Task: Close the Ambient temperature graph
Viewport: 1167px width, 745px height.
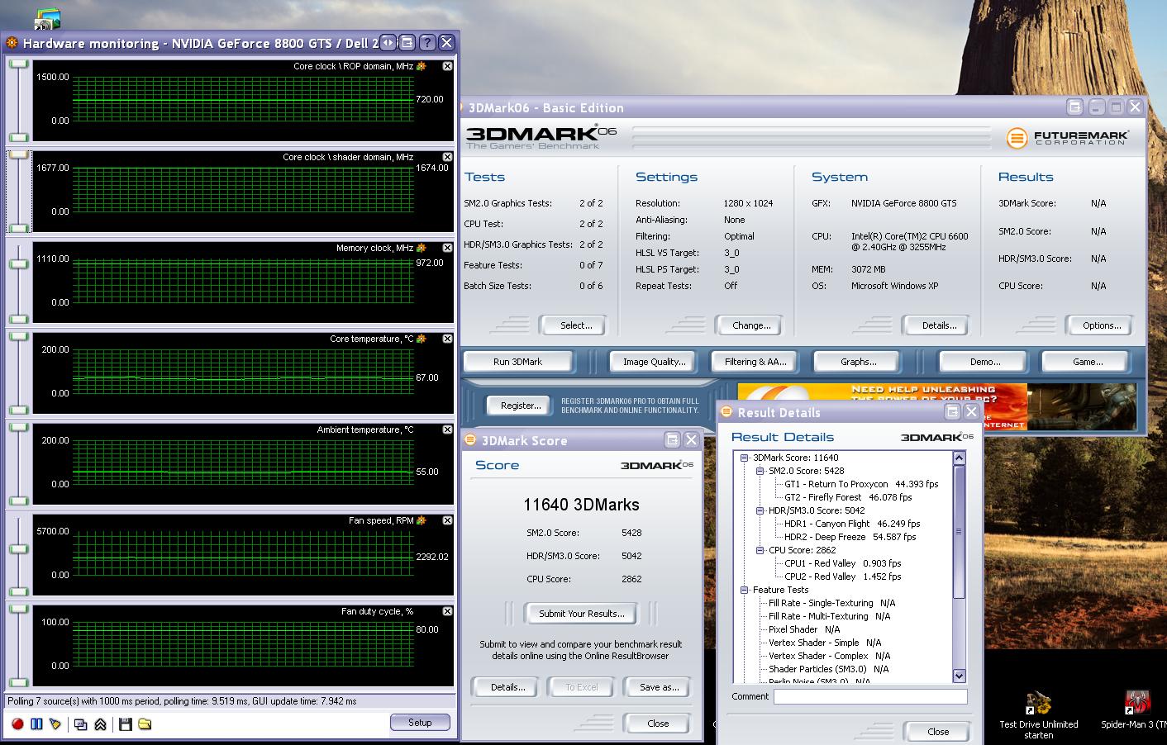Action: (x=447, y=429)
